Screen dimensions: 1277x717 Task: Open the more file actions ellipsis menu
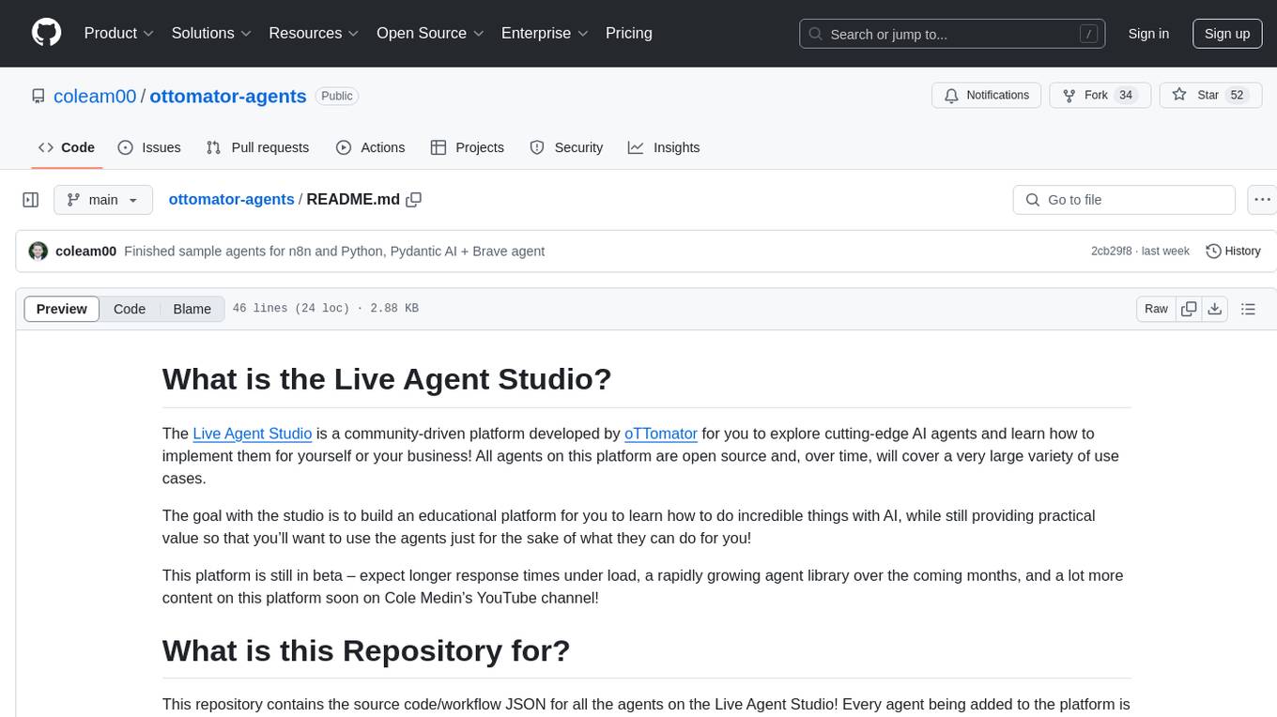[1263, 200]
